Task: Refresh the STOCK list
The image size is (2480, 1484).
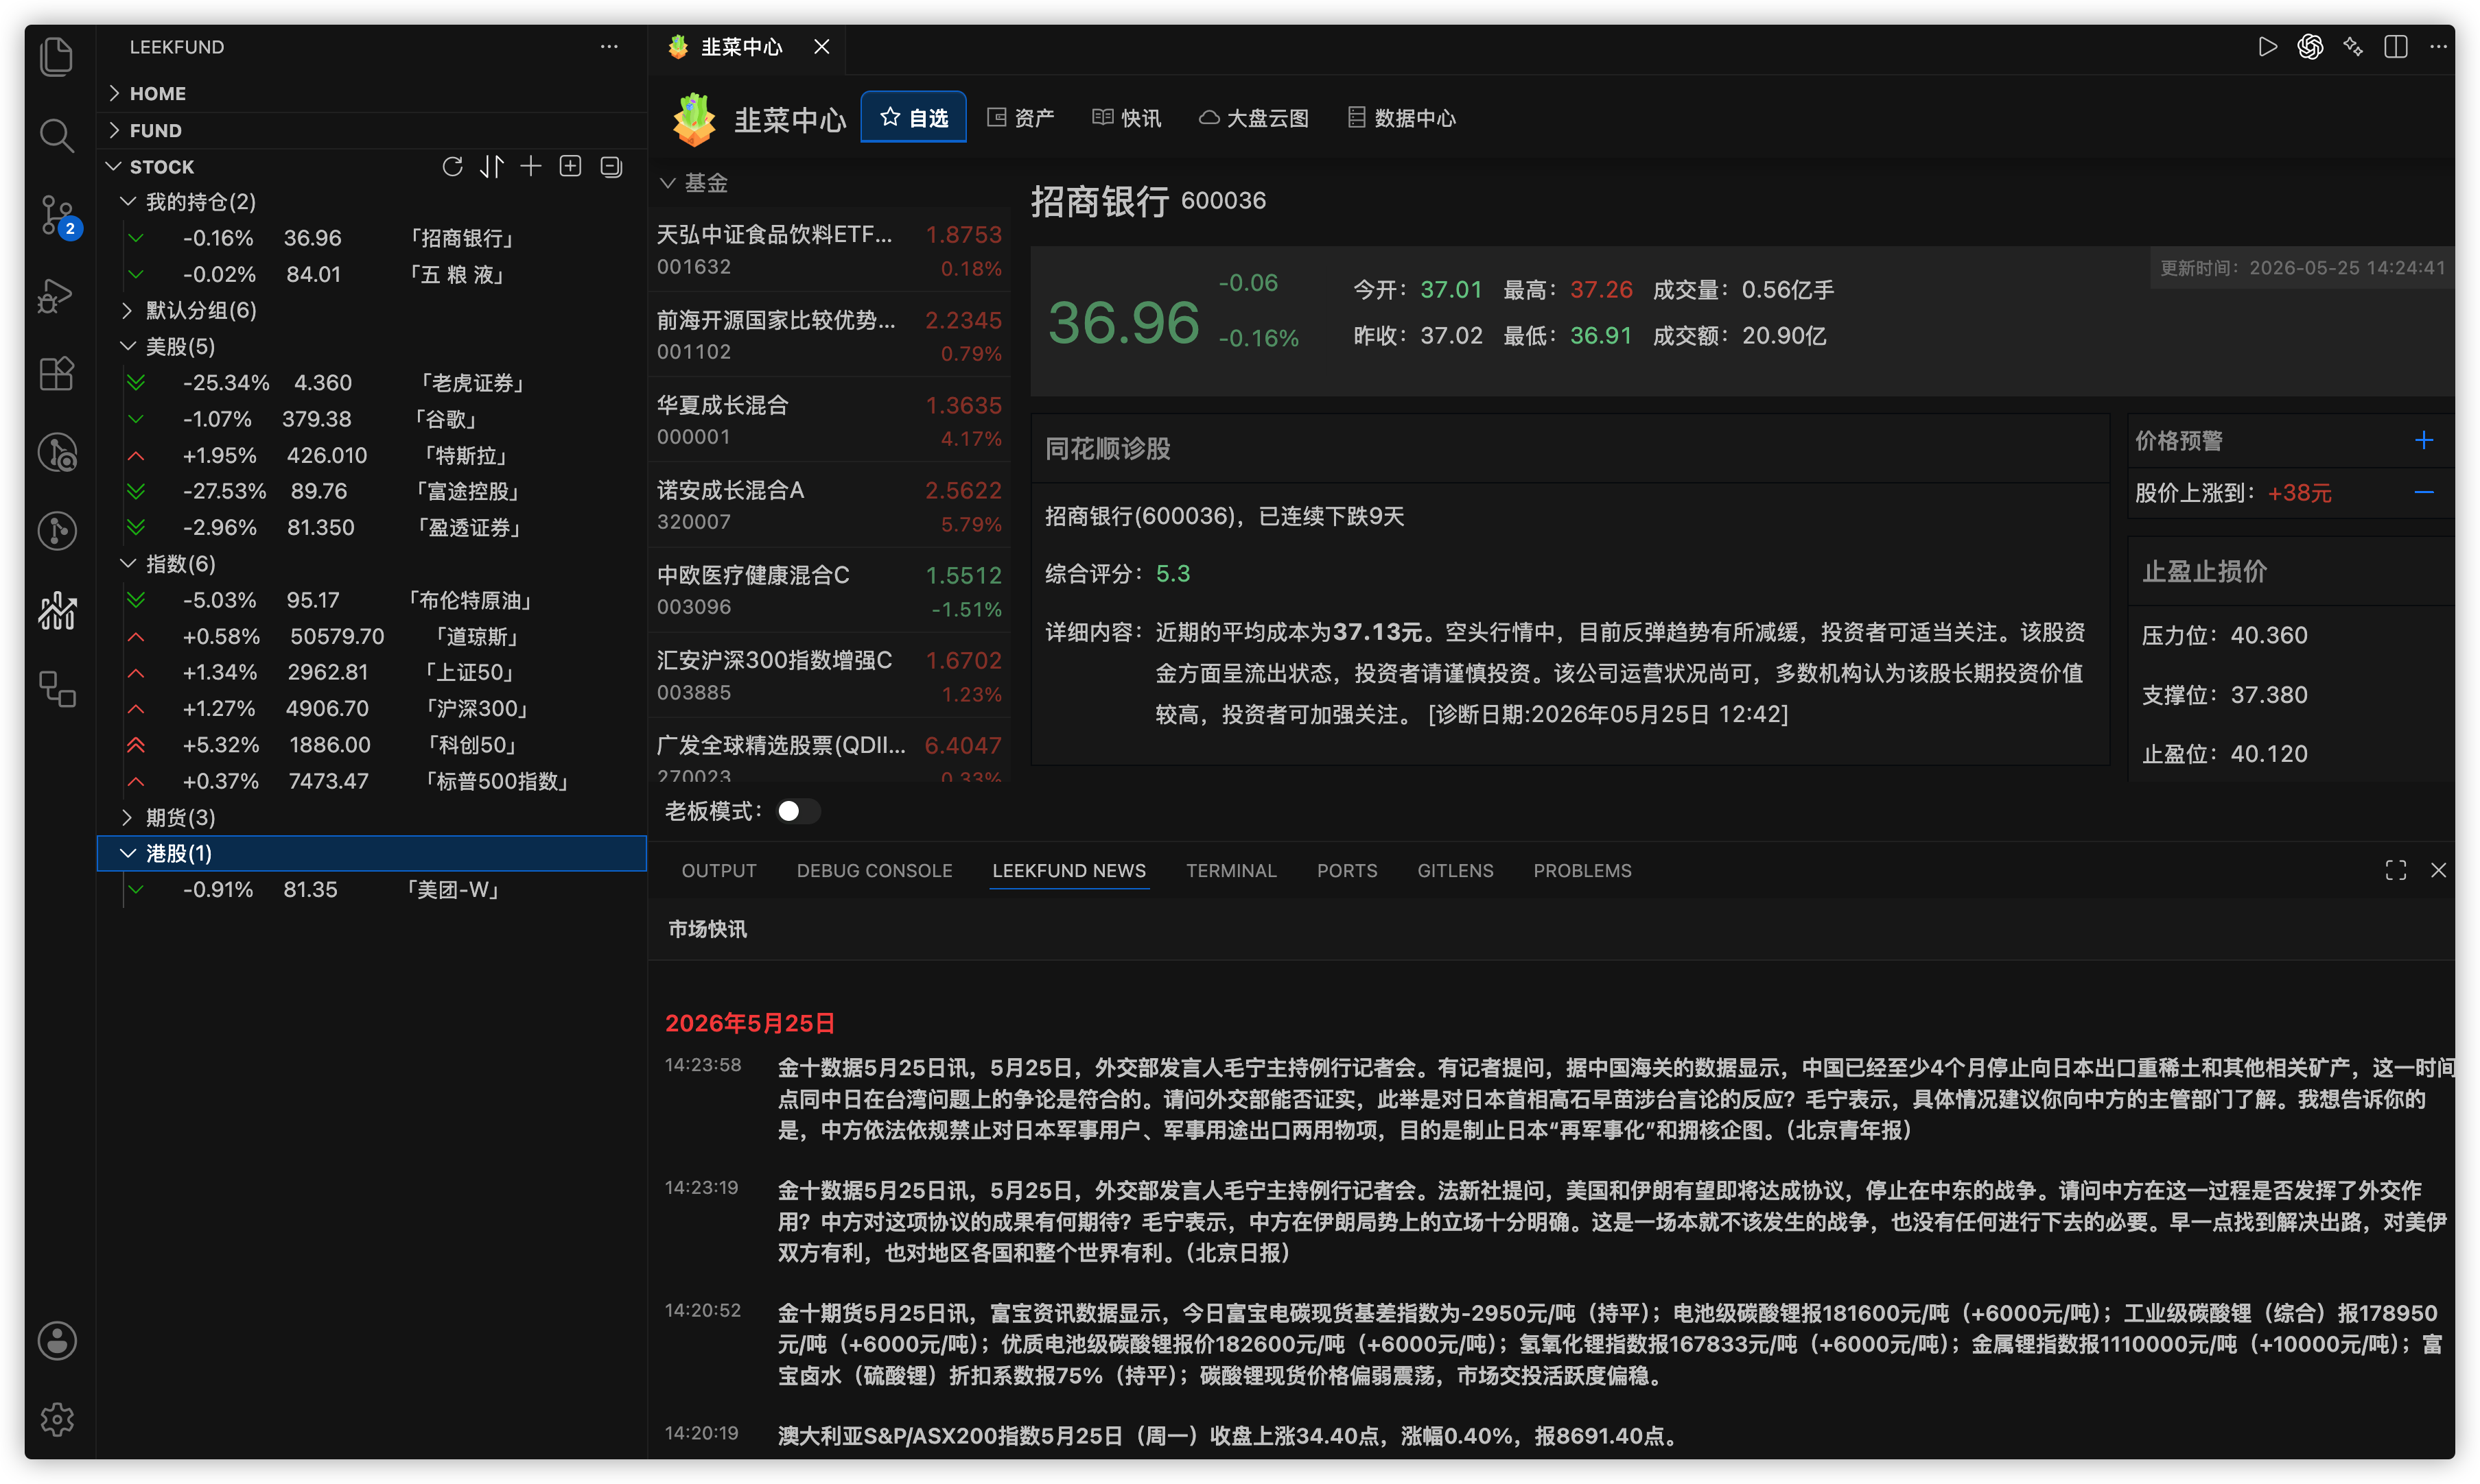Action: (x=452, y=166)
